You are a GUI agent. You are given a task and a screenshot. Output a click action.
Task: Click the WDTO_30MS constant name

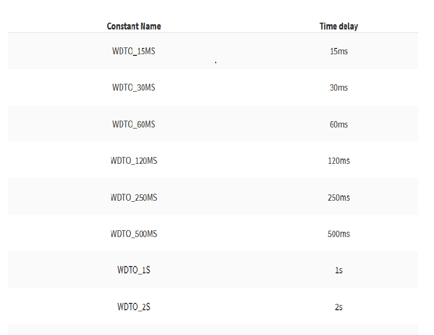click(x=134, y=87)
